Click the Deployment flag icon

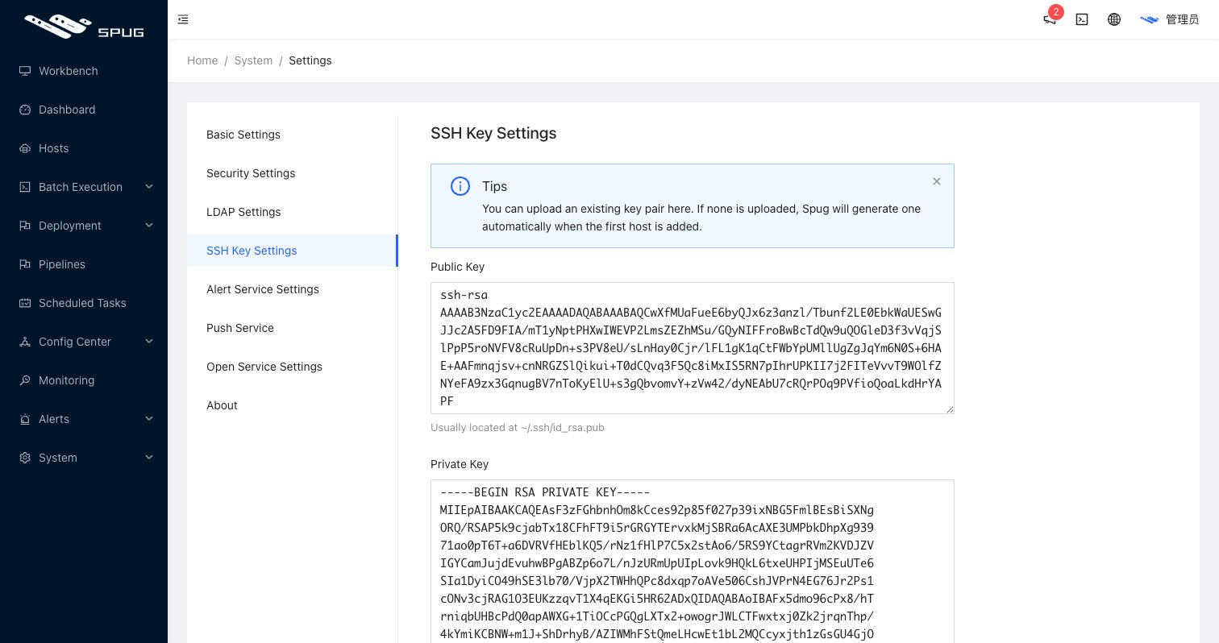tap(25, 226)
